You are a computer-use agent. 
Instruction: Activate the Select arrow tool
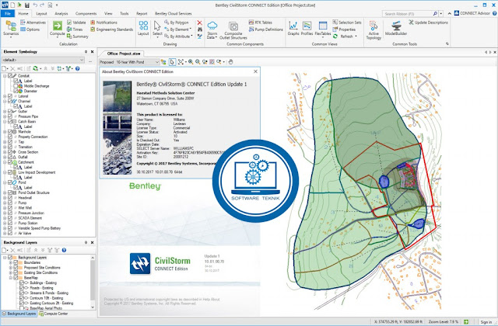(x=157, y=28)
